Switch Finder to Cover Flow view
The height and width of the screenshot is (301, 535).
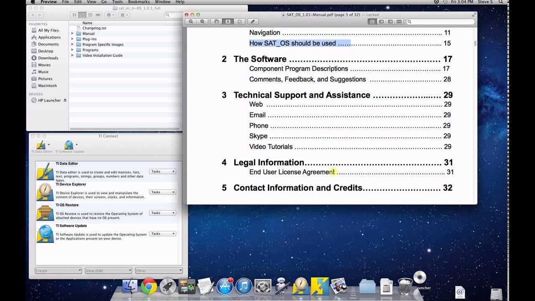click(x=98, y=15)
